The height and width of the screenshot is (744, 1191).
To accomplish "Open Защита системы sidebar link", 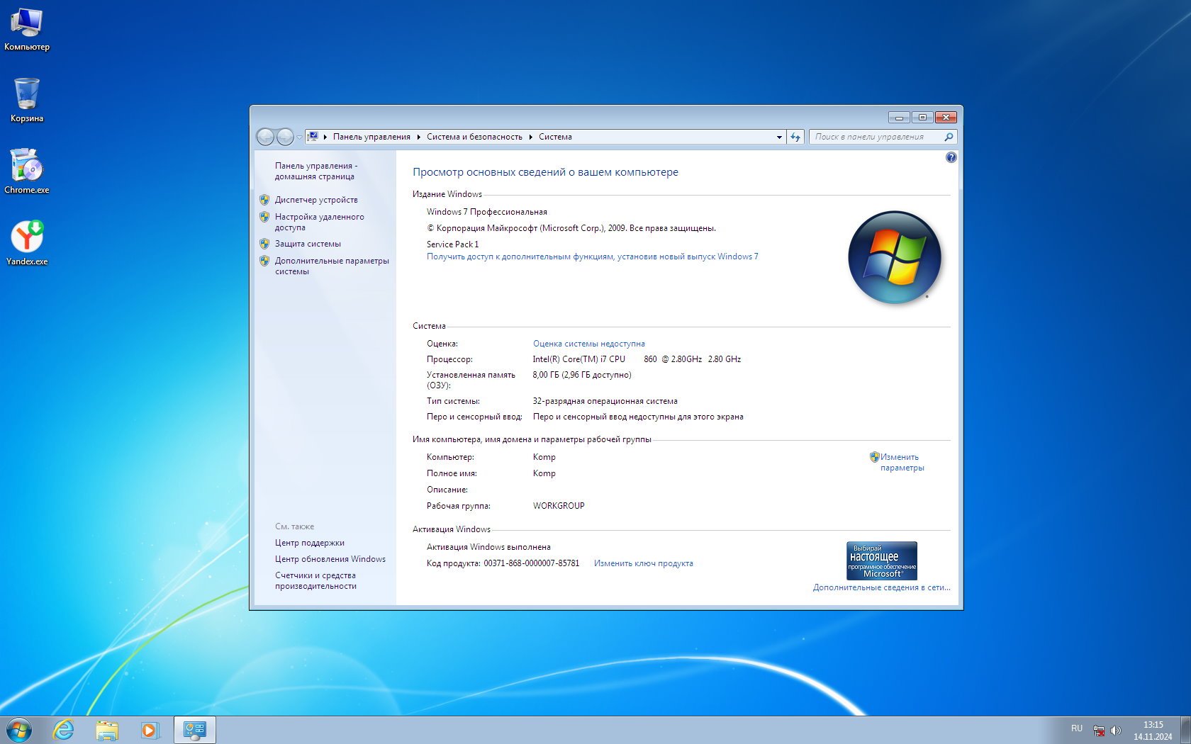I will tap(308, 244).
